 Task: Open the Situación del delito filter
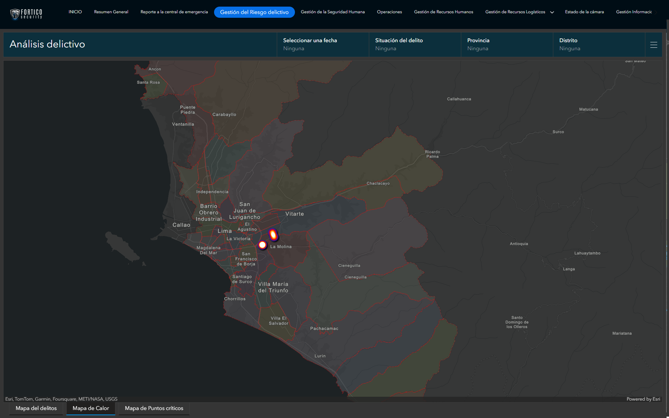[415, 44]
